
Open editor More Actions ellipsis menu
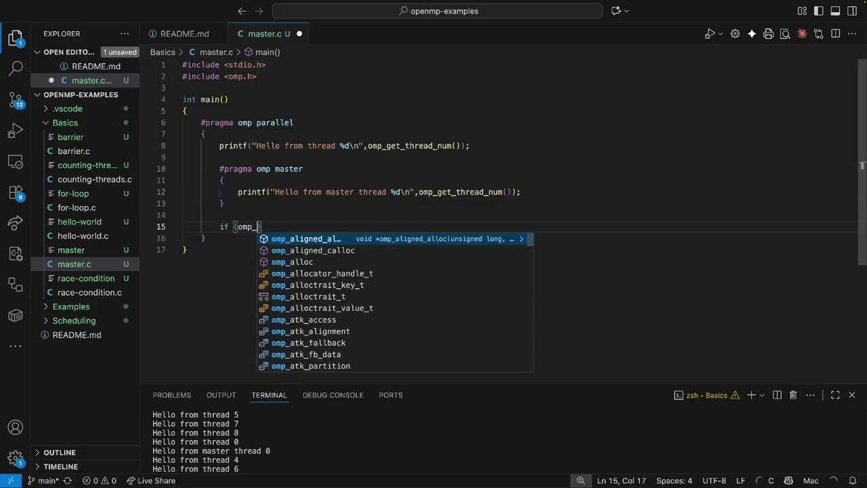click(853, 34)
